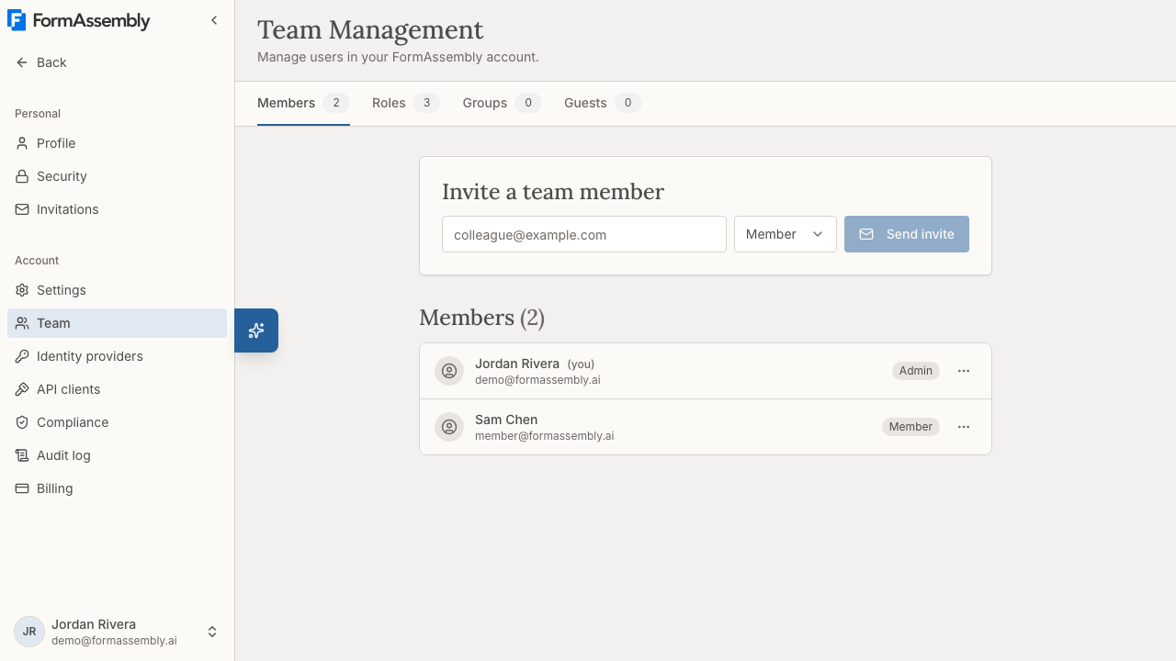Open the Compliance page
Screen dimensions: 1176x661
117,422
